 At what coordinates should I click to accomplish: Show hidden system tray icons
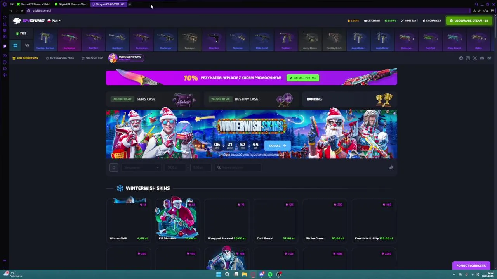454,274
